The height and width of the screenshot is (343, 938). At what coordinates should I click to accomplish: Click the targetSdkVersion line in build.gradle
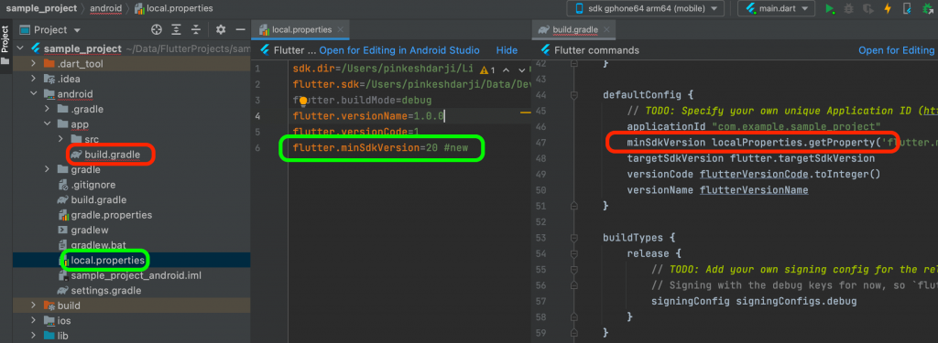point(751,158)
